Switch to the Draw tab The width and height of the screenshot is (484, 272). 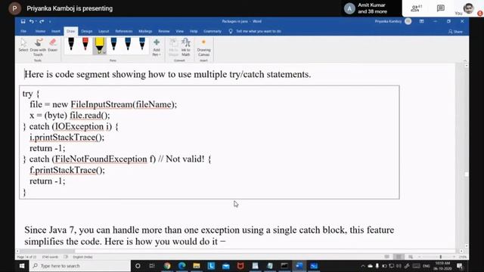click(70, 31)
